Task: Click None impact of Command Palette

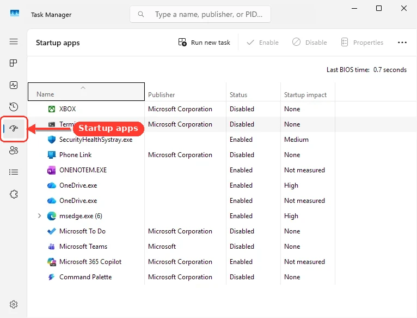Action: click(292, 277)
